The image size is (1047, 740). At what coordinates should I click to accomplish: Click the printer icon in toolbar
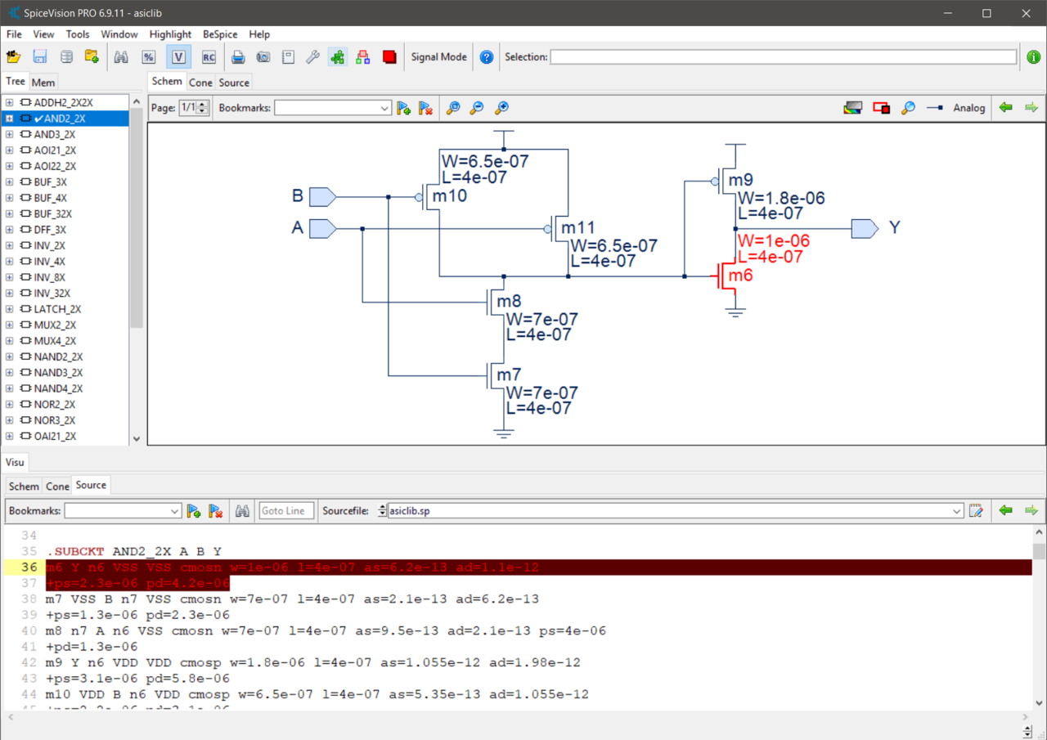[x=238, y=57]
